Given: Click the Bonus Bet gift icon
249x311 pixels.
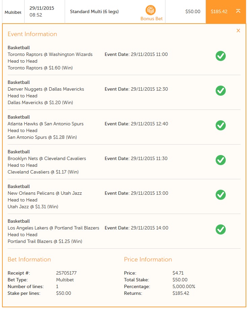Looking at the screenshot, I should click(x=151, y=10).
